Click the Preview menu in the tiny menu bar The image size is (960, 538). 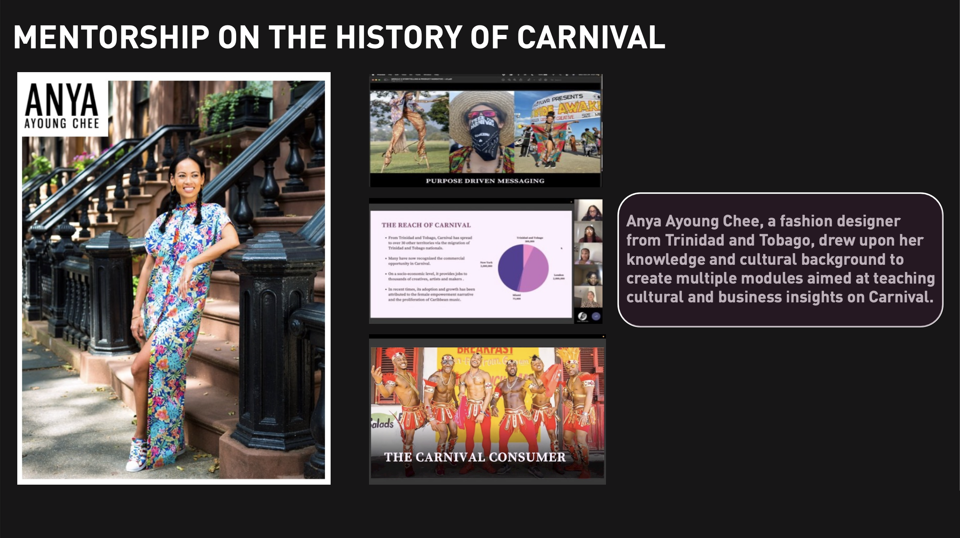[381, 75]
